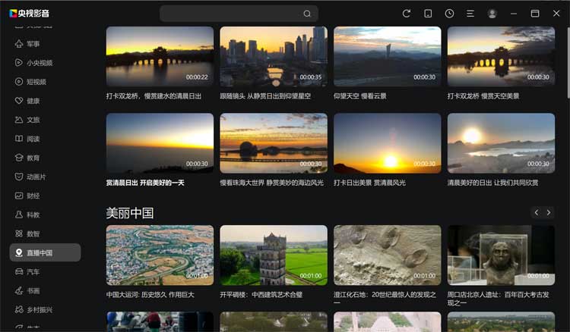
Task: Open 中国大运河 video thumbnail
Action: (x=160, y=255)
